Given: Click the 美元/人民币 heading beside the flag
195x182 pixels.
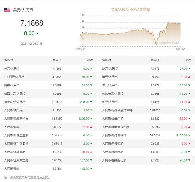Looking at the screenshot, I should pyautogui.click(x=23, y=10).
